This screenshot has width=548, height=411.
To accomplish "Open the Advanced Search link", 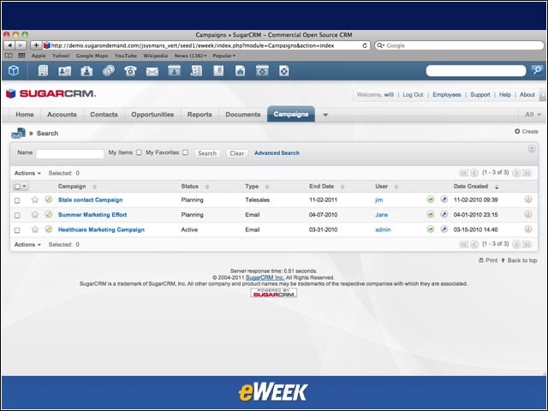I will [x=277, y=152].
